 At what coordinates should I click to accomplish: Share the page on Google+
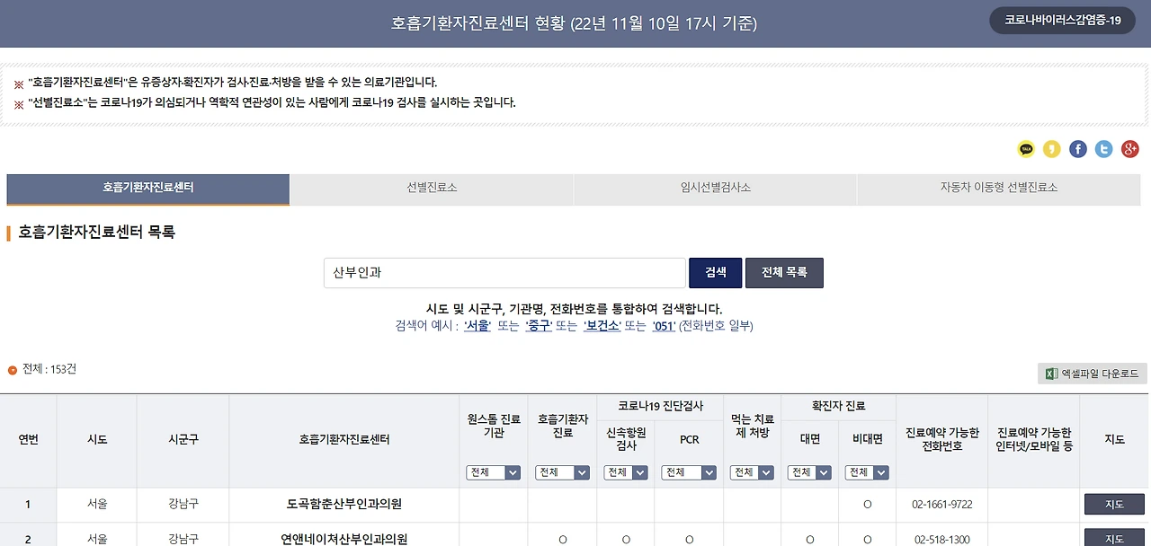[1130, 149]
